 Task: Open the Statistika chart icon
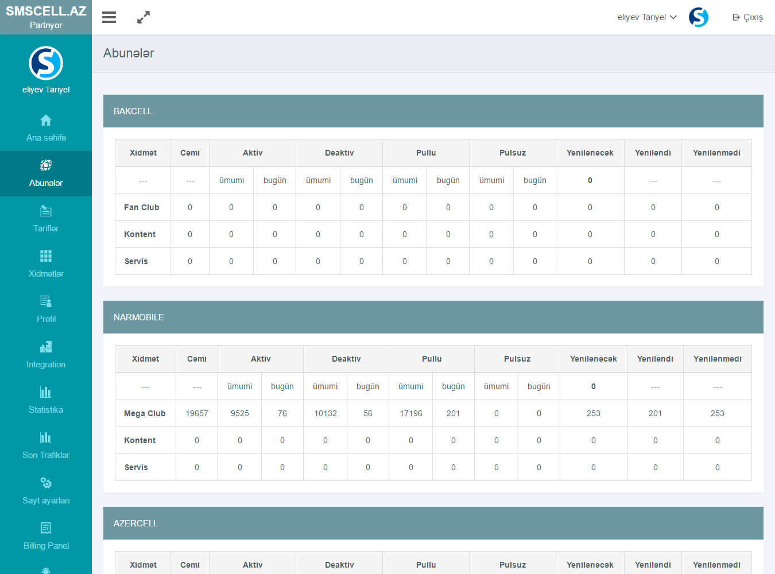point(46,393)
